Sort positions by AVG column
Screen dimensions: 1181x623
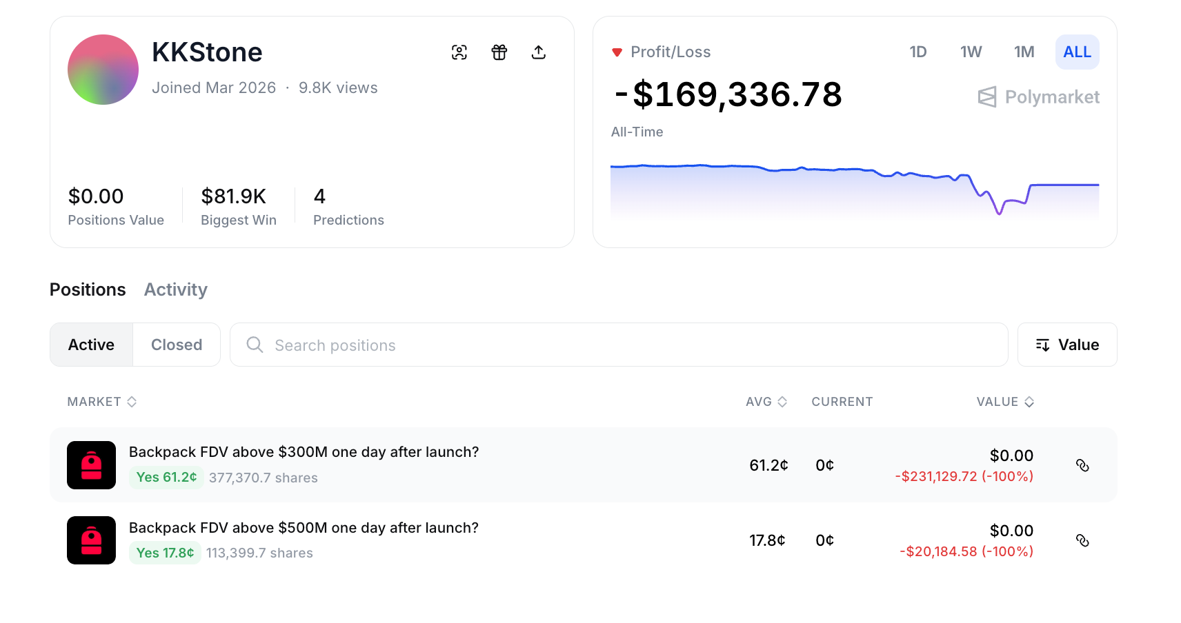tap(766, 402)
